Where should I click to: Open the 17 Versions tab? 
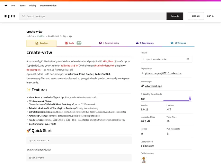[x=178, y=43]
